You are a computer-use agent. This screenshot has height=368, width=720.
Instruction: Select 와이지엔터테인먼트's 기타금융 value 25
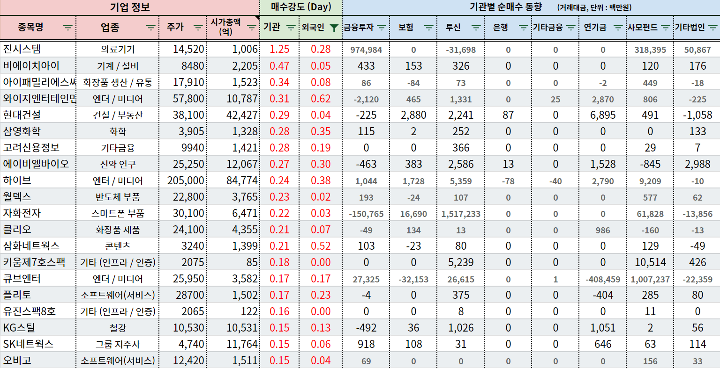[555, 98]
